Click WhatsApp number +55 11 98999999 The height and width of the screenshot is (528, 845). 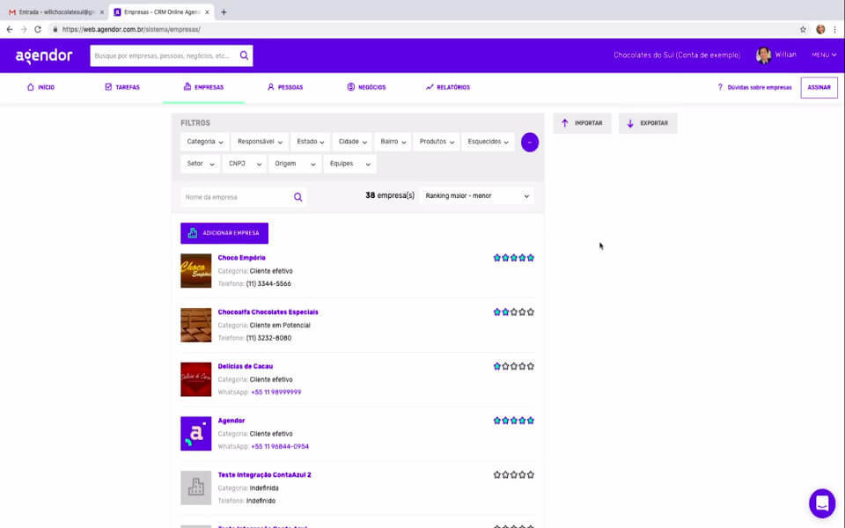276,392
